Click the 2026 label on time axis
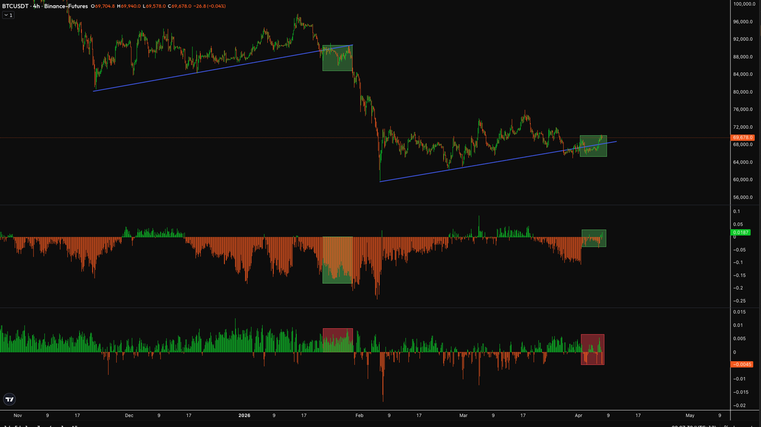Viewport: 761px width, 427px height. click(244, 416)
